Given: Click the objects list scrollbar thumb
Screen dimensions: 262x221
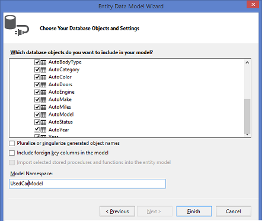Looking at the screenshot, I should 247,116.
